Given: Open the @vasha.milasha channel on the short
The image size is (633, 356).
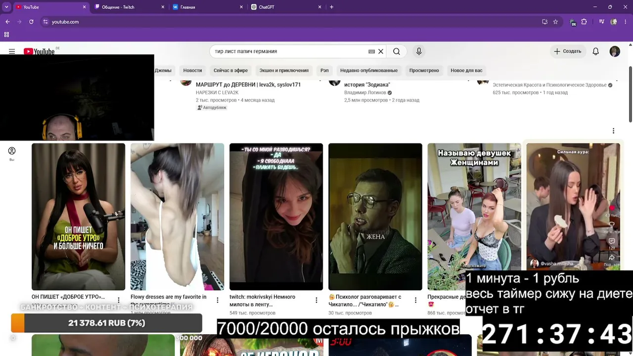Looking at the screenshot, I should coord(556,264).
